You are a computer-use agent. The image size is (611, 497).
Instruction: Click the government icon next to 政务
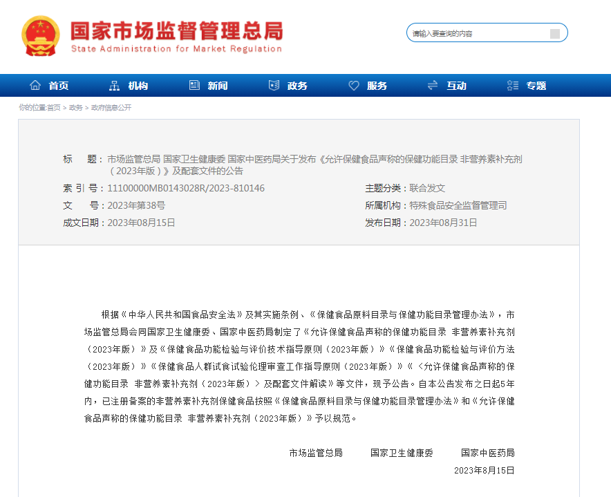pos(274,84)
